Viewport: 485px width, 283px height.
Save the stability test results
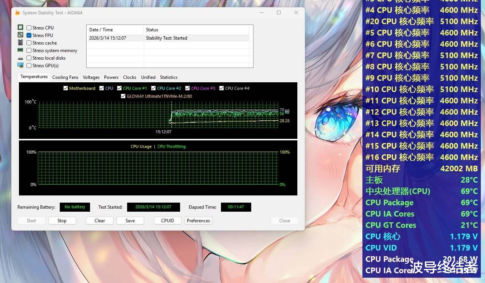130,221
